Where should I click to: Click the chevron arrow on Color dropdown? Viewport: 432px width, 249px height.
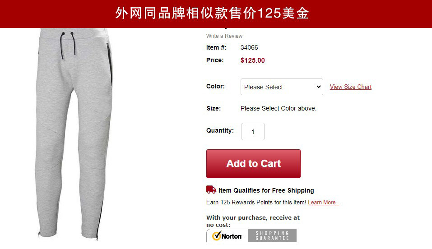[x=319, y=87]
